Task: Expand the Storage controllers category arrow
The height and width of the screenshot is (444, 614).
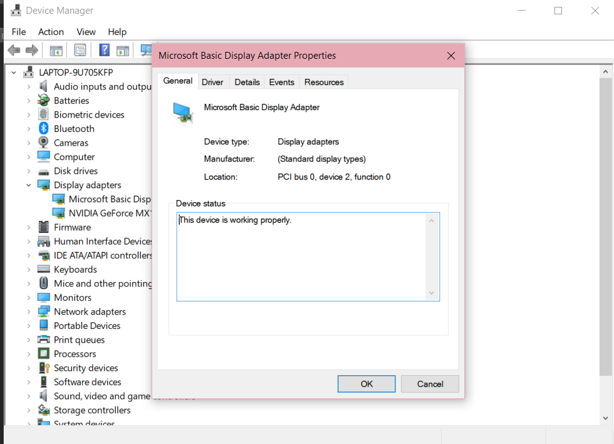Action: (29, 410)
